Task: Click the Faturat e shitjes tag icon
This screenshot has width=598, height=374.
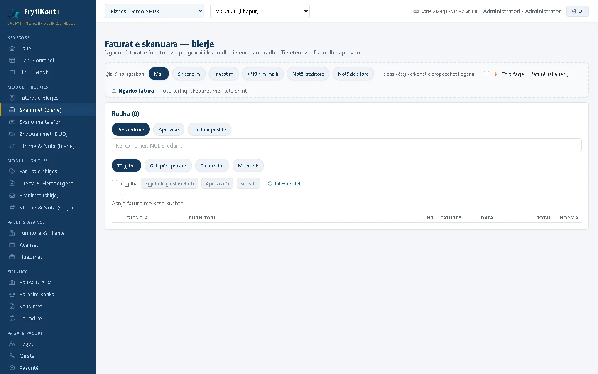Action: coord(12,171)
